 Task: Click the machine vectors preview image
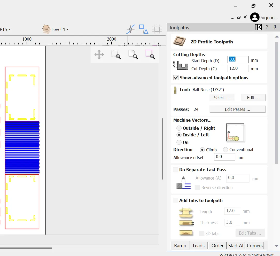[235, 132]
